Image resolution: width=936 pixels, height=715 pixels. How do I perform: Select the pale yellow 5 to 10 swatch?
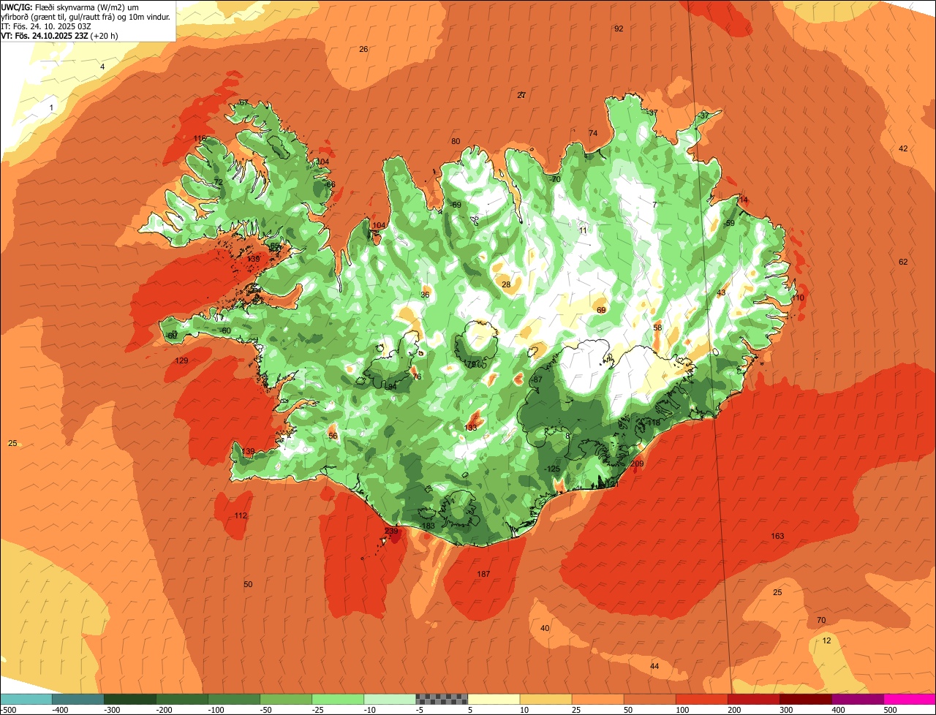[x=494, y=699]
